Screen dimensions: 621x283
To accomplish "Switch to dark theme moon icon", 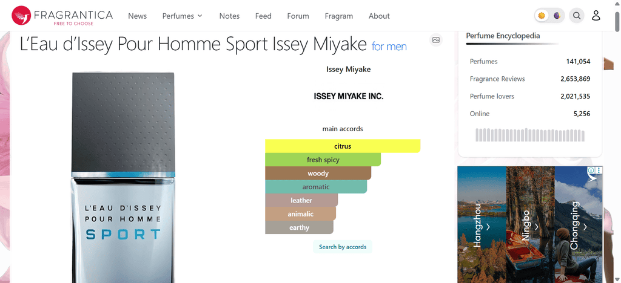I will click(x=557, y=16).
